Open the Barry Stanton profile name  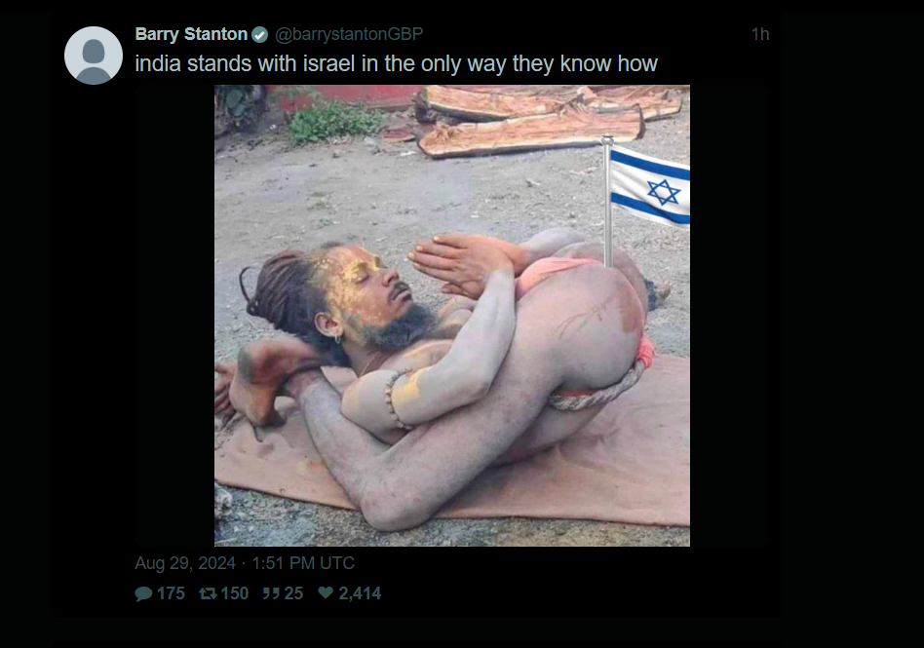coord(191,34)
